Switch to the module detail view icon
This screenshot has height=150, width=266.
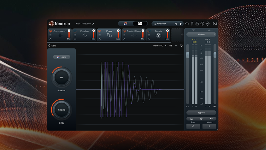pyautogui.click(x=140, y=24)
